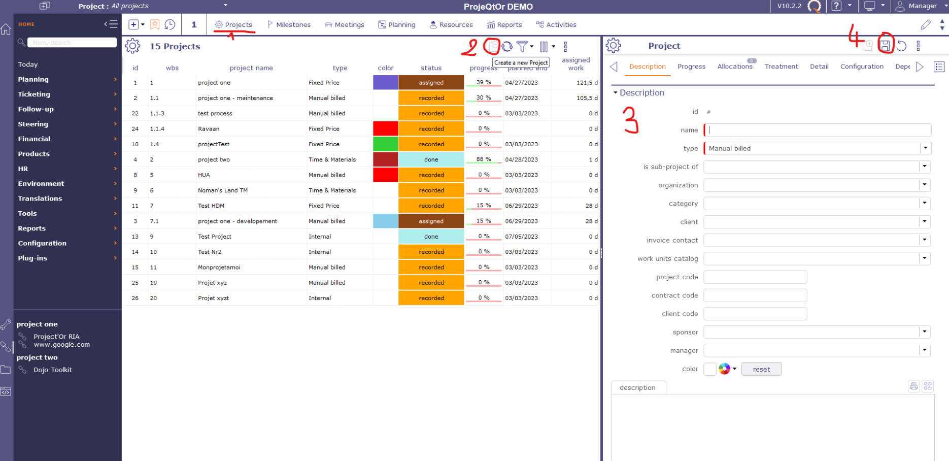The image size is (949, 461).
Task: Refresh the projects list
Action: point(507,47)
